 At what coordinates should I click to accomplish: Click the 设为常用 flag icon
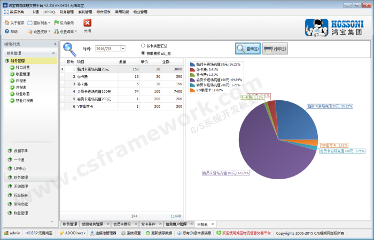click(x=56, y=23)
